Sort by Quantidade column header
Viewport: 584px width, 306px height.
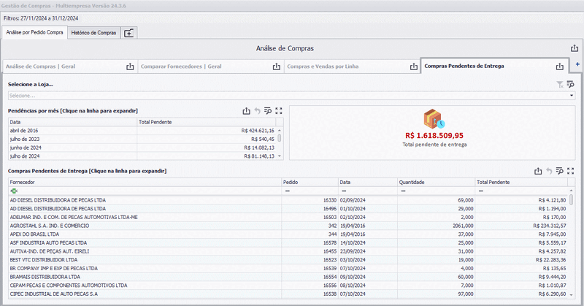click(436, 183)
